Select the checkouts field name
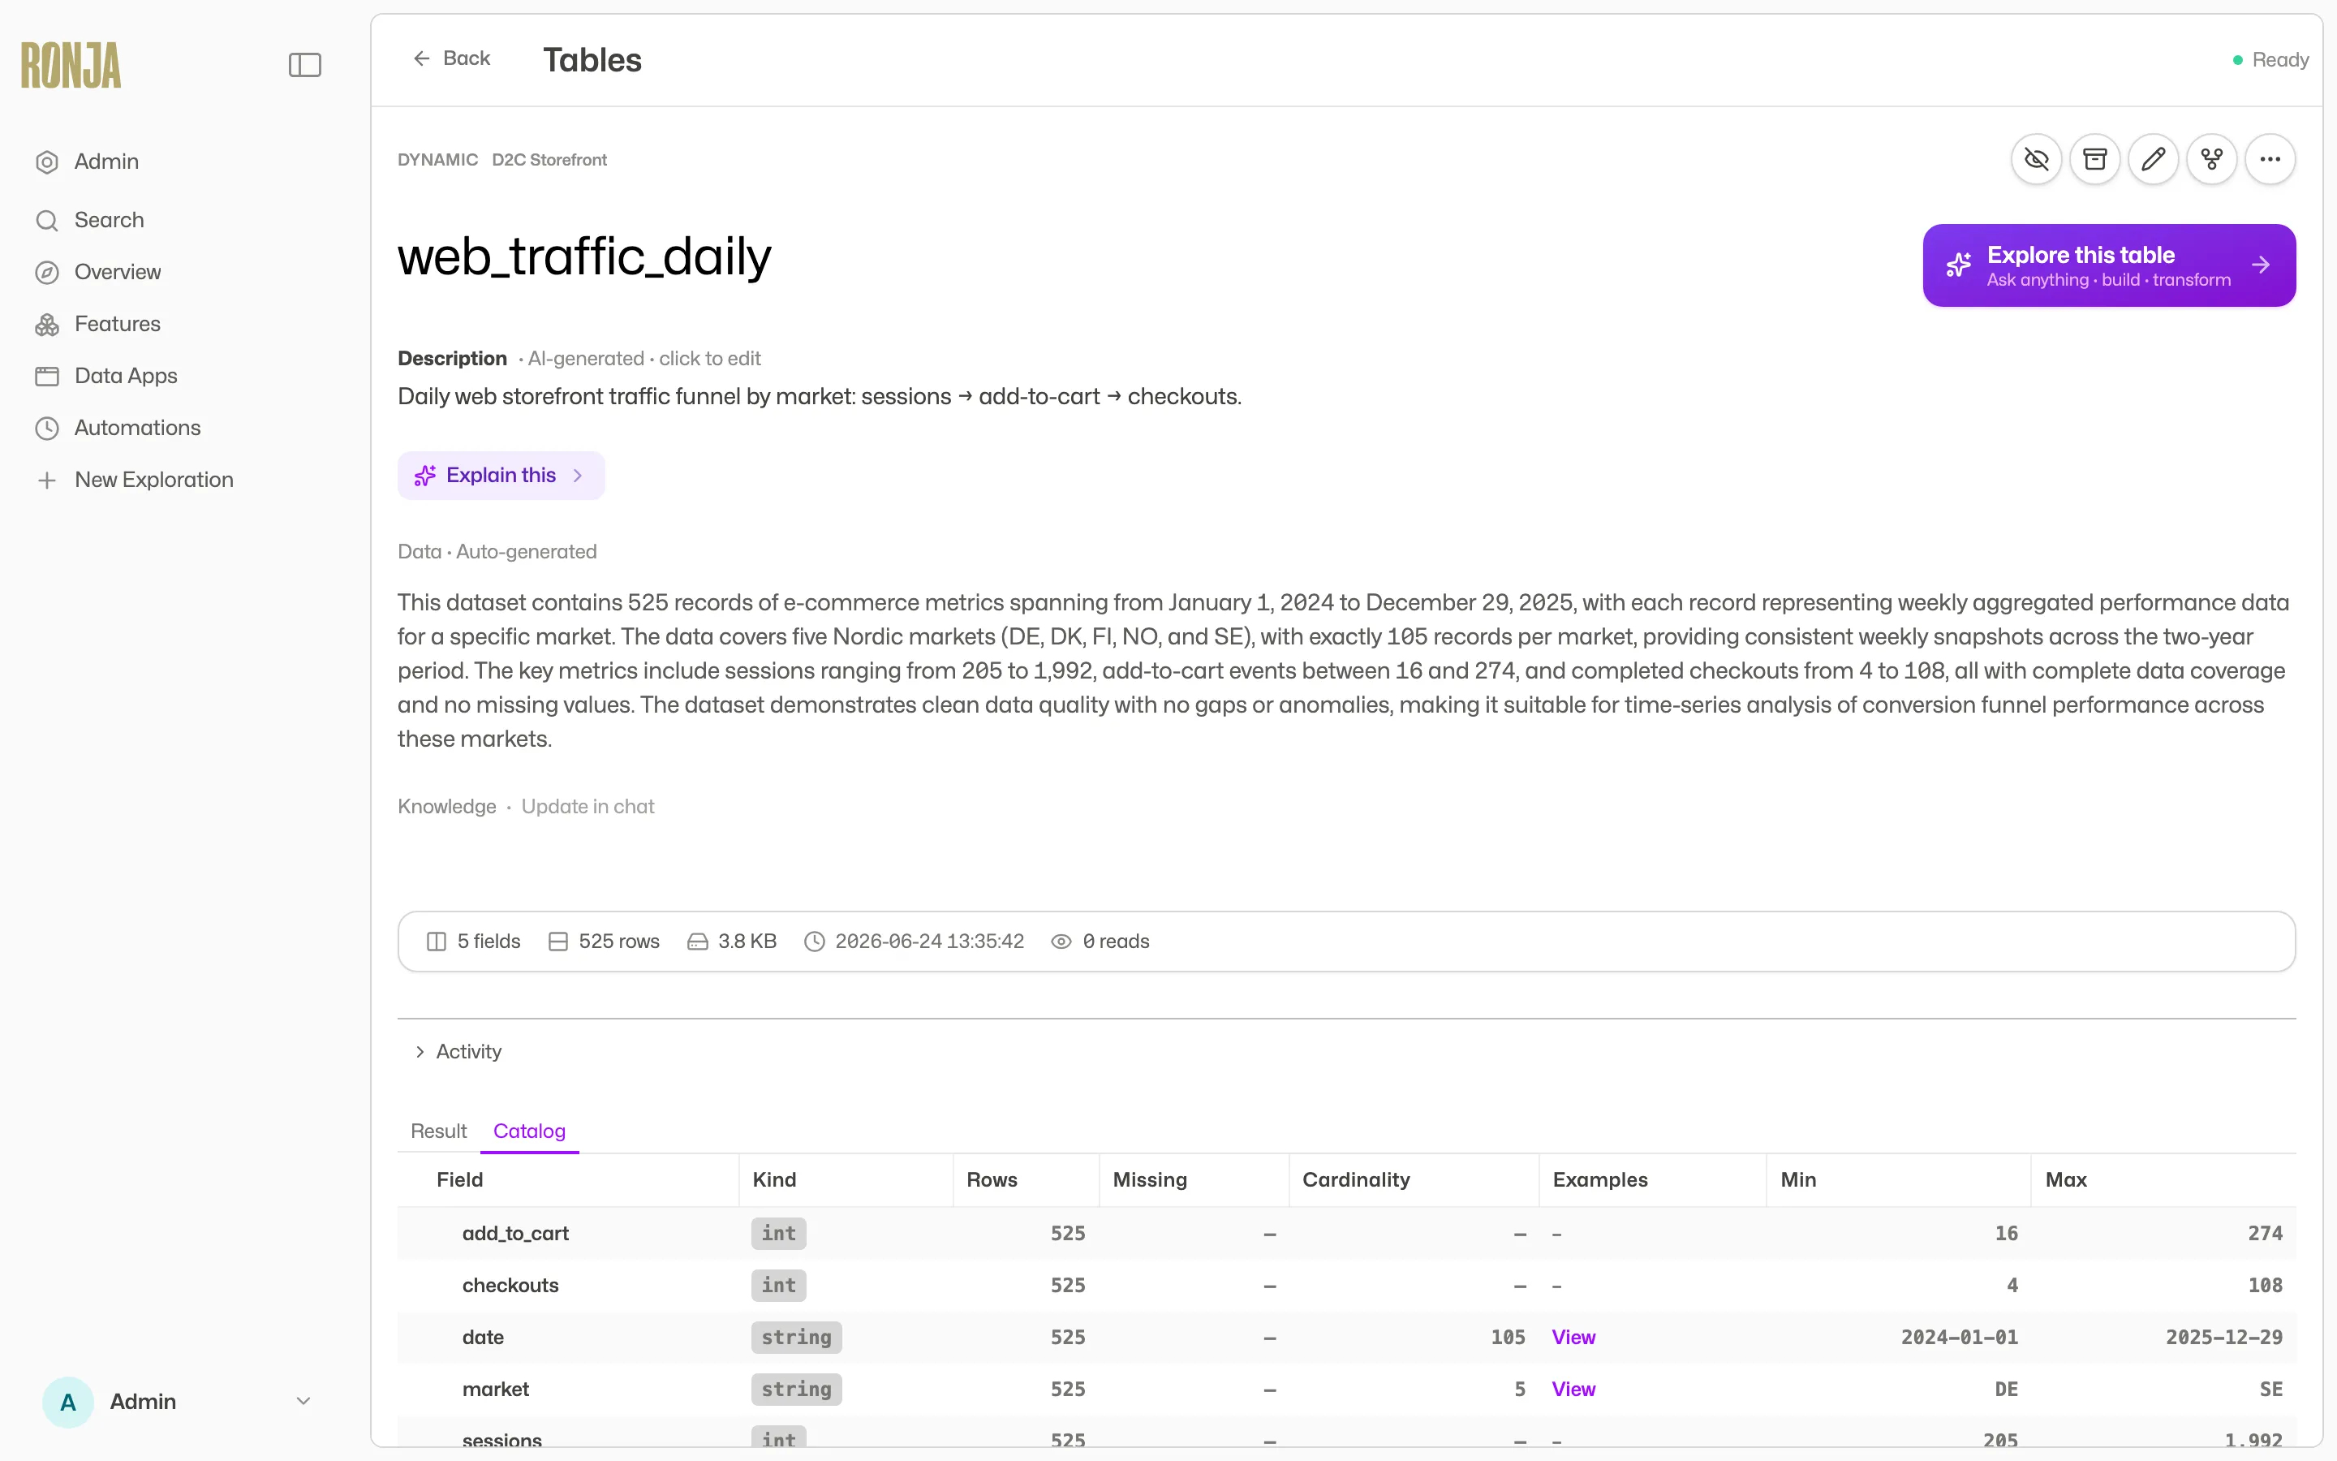The height and width of the screenshot is (1461, 2337). tap(510, 1286)
